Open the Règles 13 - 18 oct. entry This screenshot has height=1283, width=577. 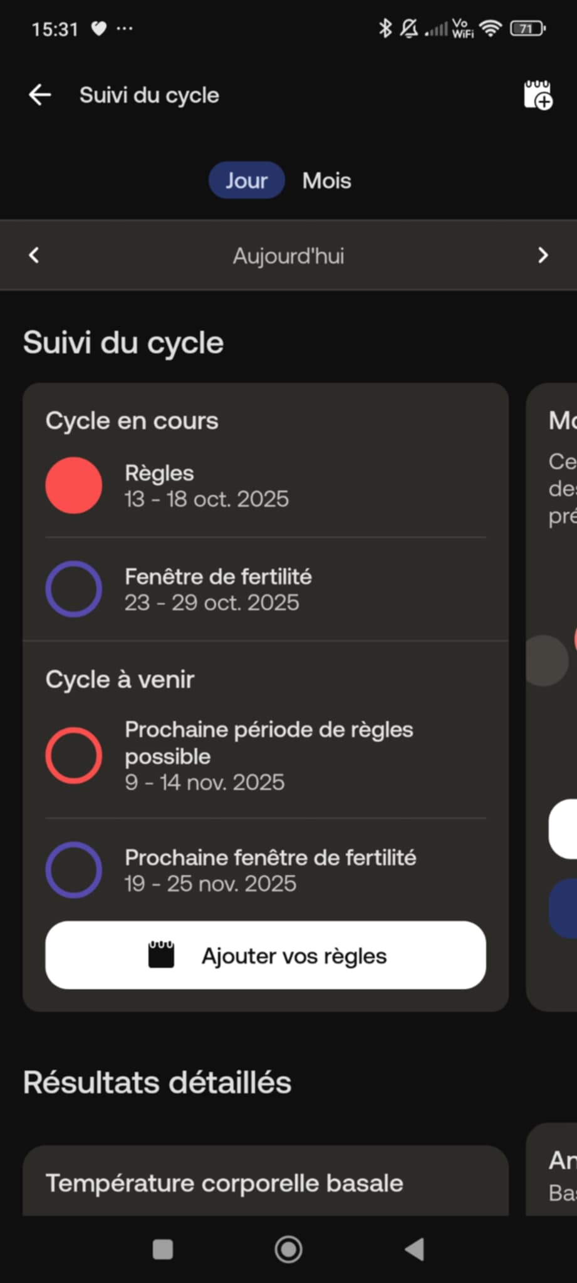[207, 486]
